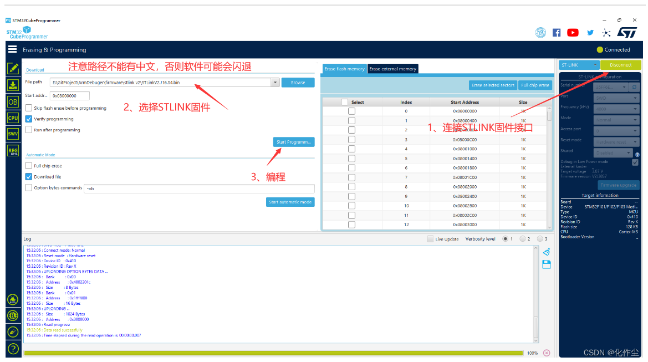Open Erasing & Programming download icon
Image resolution: width=648 pixels, height=362 pixels.
(13, 85)
